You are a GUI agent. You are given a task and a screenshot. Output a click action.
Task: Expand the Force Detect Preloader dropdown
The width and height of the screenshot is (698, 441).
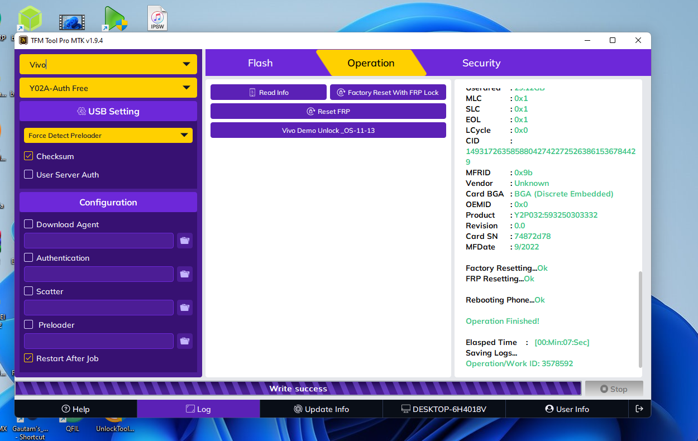pyautogui.click(x=108, y=135)
